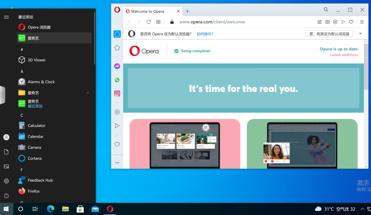This screenshot has width=371, height=215.
Task: Go forward in Opera browser
Action: 139,22
